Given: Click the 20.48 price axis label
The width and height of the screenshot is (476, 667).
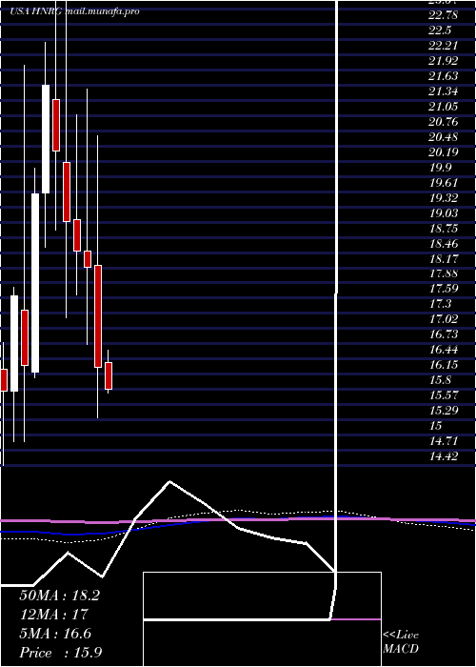Looking at the screenshot, I should 444,137.
